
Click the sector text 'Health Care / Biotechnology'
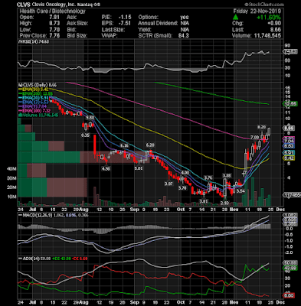tap(52, 11)
